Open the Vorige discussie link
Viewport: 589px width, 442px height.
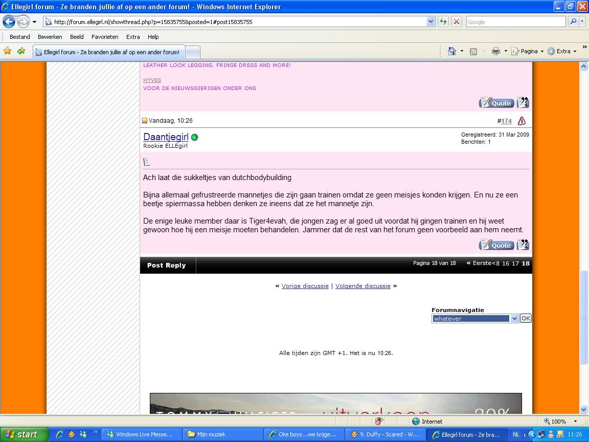point(305,286)
